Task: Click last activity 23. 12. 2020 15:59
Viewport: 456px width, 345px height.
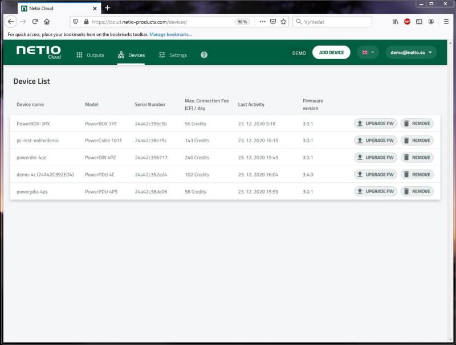Action: [258, 192]
